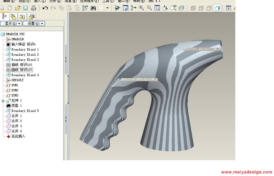
Task: Click the Save (floppy disk) icon
Action: (x=25, y=8)
